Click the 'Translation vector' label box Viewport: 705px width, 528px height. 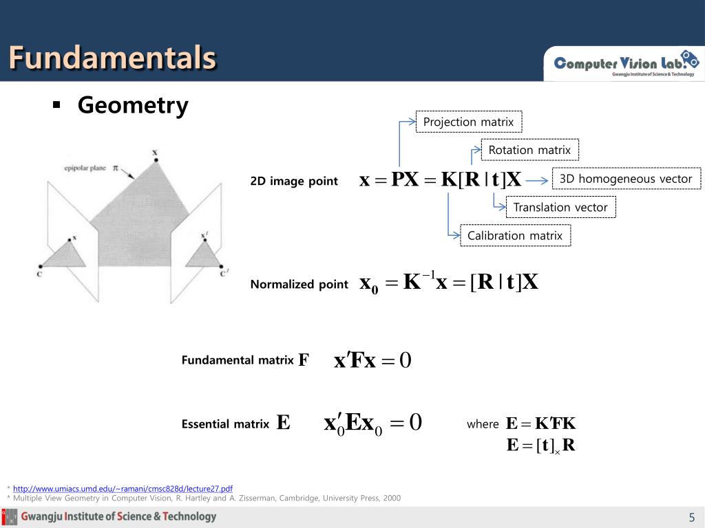coord(560,207)
